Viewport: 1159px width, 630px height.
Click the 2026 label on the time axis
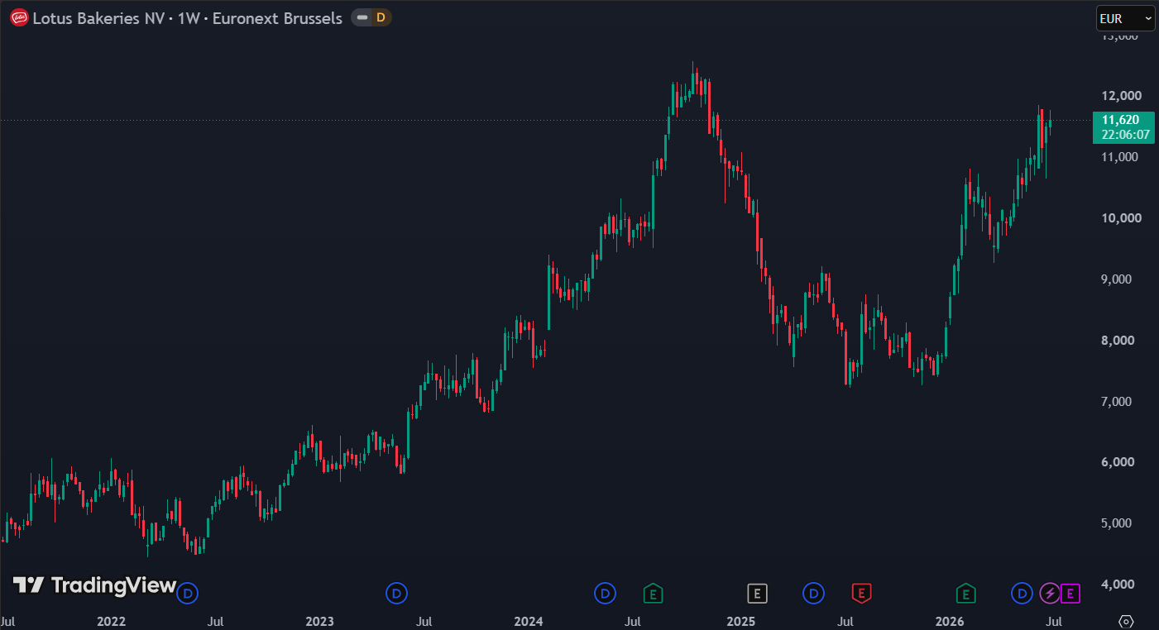click(x=949, y=620)
